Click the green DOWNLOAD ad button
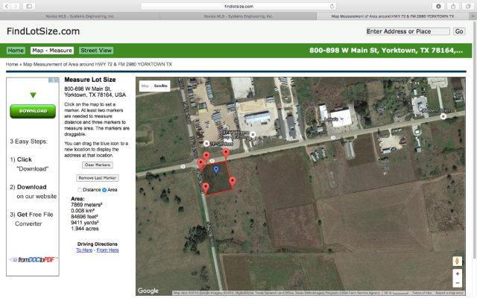The height and width of the screenshot is (298, 477). pos(33,111)
